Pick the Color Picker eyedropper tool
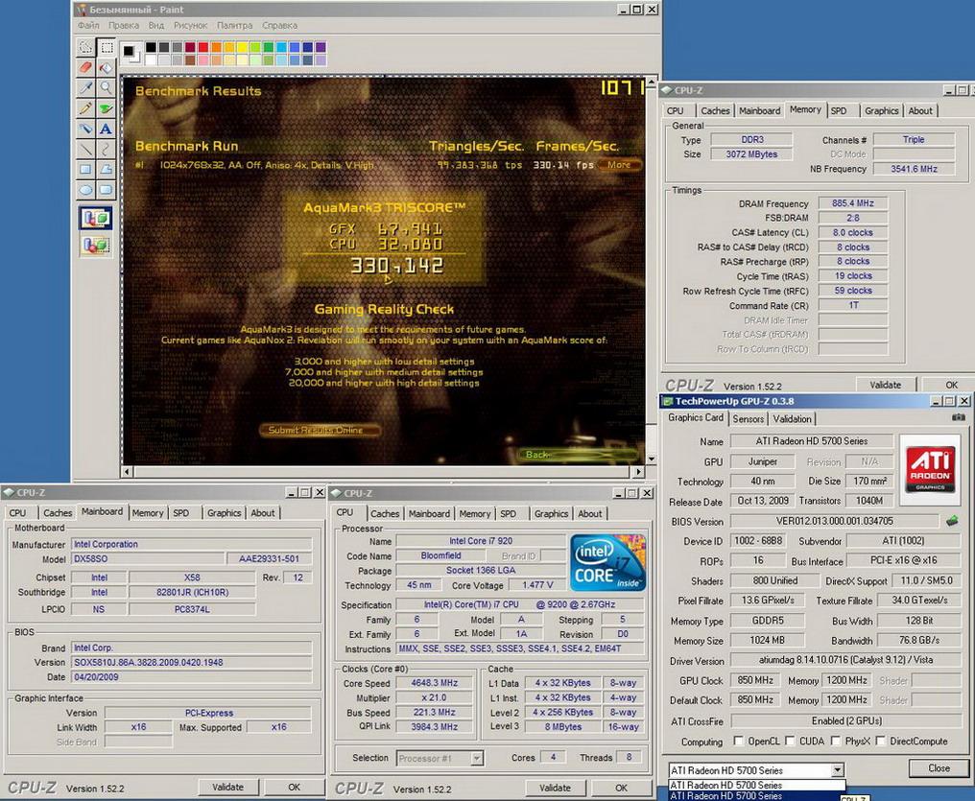This screenshot has width=975, height=801. tap(85, 87)
